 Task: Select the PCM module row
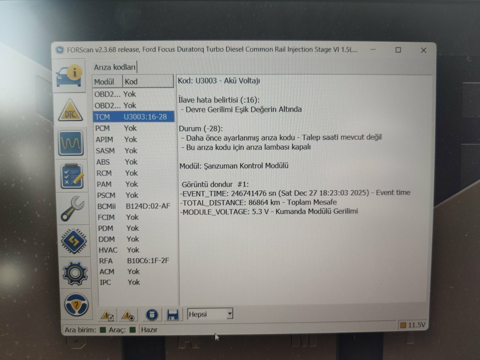[133, 128]
